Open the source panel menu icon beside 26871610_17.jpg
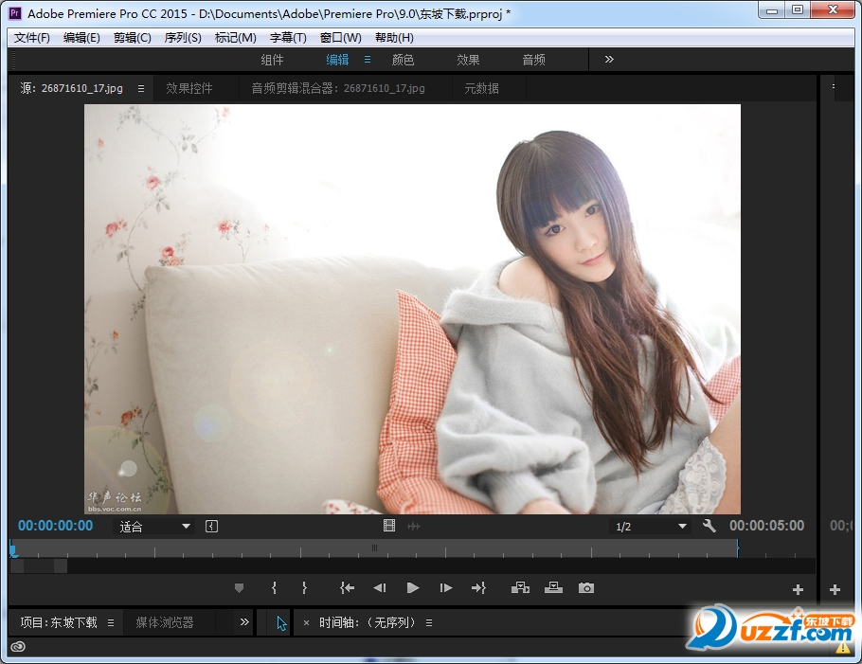Screen dimensions: 862x664 pyautogui.click(x=141, y=88)
